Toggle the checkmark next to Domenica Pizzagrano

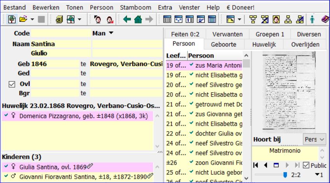click(x=5, y=116)
